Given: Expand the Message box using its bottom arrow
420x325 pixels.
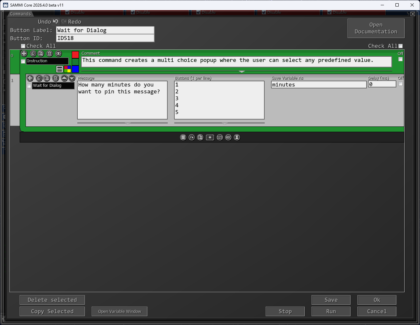Looking at the screenshot, I should (x=128, y=124).
